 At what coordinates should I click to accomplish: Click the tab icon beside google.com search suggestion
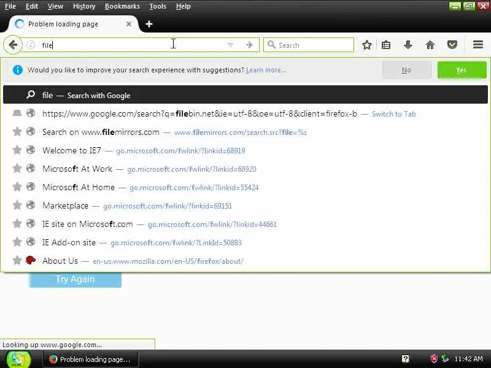17,113
